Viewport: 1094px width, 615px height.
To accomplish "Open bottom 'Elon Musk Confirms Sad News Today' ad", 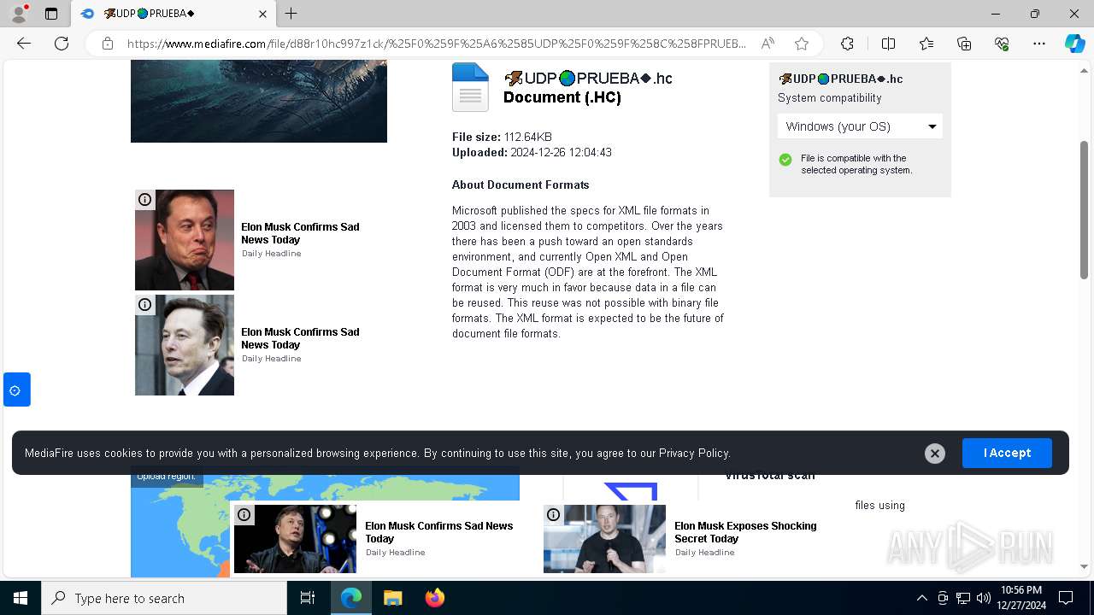I will tap(438, 532).
